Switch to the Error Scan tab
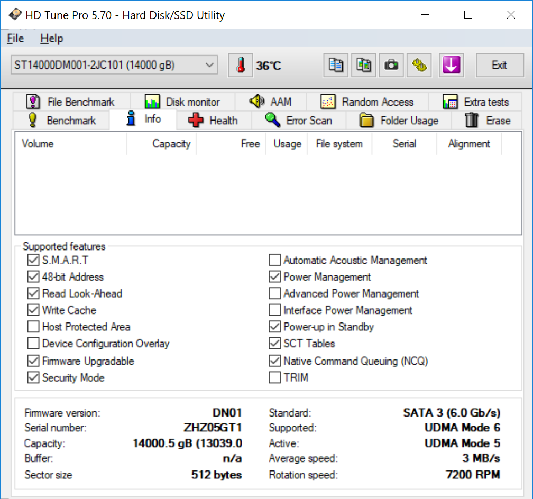 299,121
